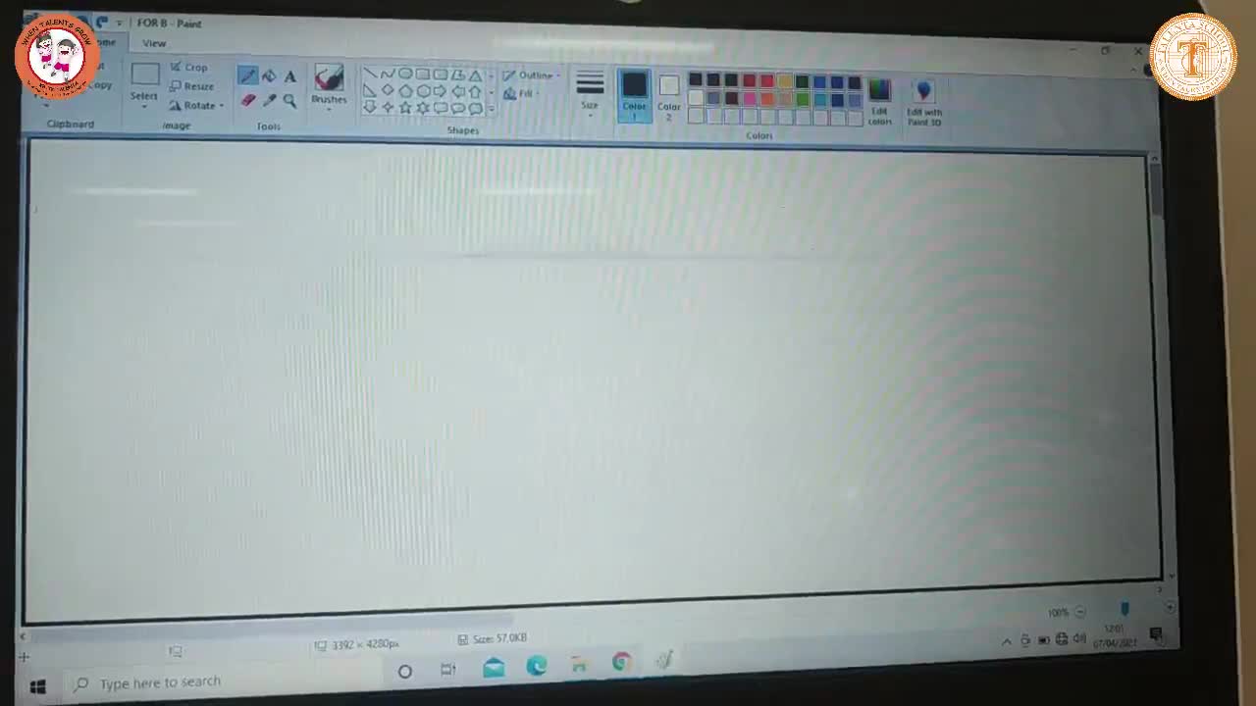Choose the Rounded rectangle shape
This screenshot has width=1256, height=706.
[x=441, y=75]
